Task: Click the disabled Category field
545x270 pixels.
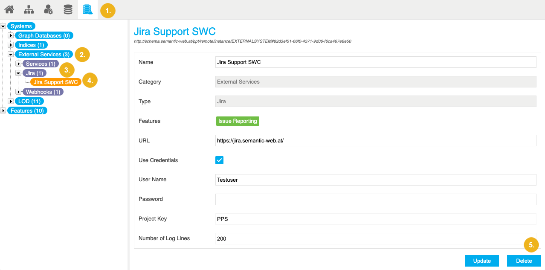Action: click(376, 82)
